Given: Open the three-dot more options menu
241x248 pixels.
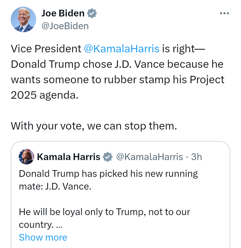Looking at the screenshot, I should click(x=224, y=13).
